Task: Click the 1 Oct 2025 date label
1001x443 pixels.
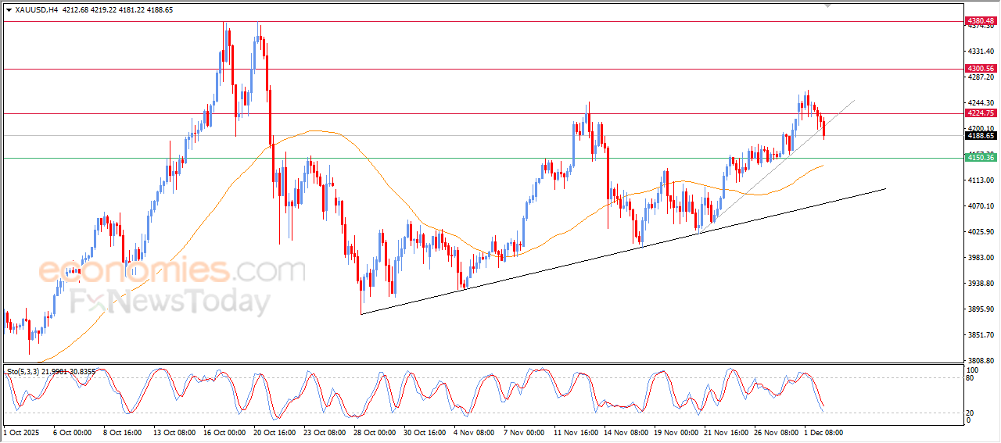Action: coord(20,432)
